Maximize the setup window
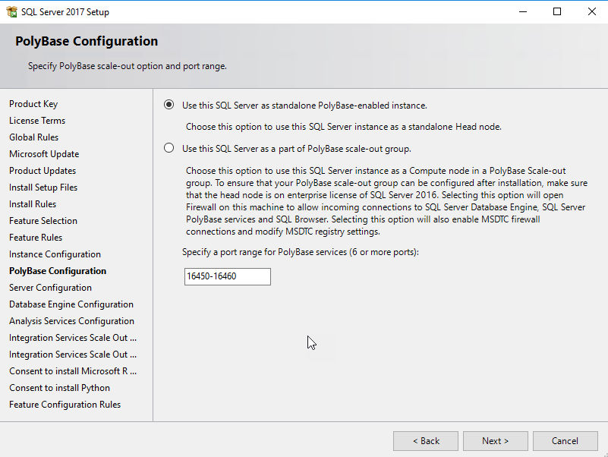The image size is (608, 457). pyautogui.click(x=557, y=11)
